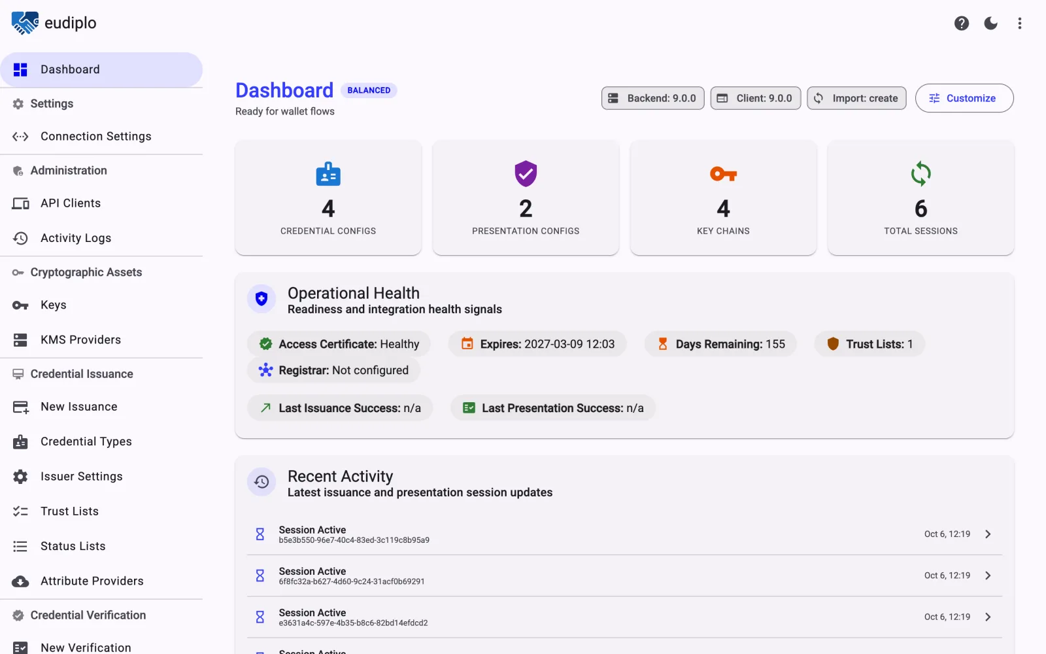Click the Dashboard grid icon in sidebar
The height and width of the screenshot is (654, 1046).
point(20,69)
